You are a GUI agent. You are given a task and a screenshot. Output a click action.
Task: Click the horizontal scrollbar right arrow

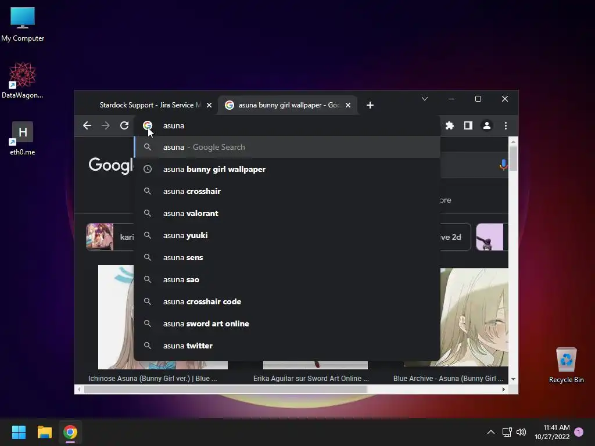tap(504, 389)
